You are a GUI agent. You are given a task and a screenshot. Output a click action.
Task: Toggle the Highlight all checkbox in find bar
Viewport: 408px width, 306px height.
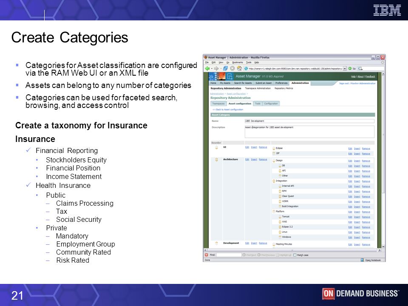(x=278, y=255)
